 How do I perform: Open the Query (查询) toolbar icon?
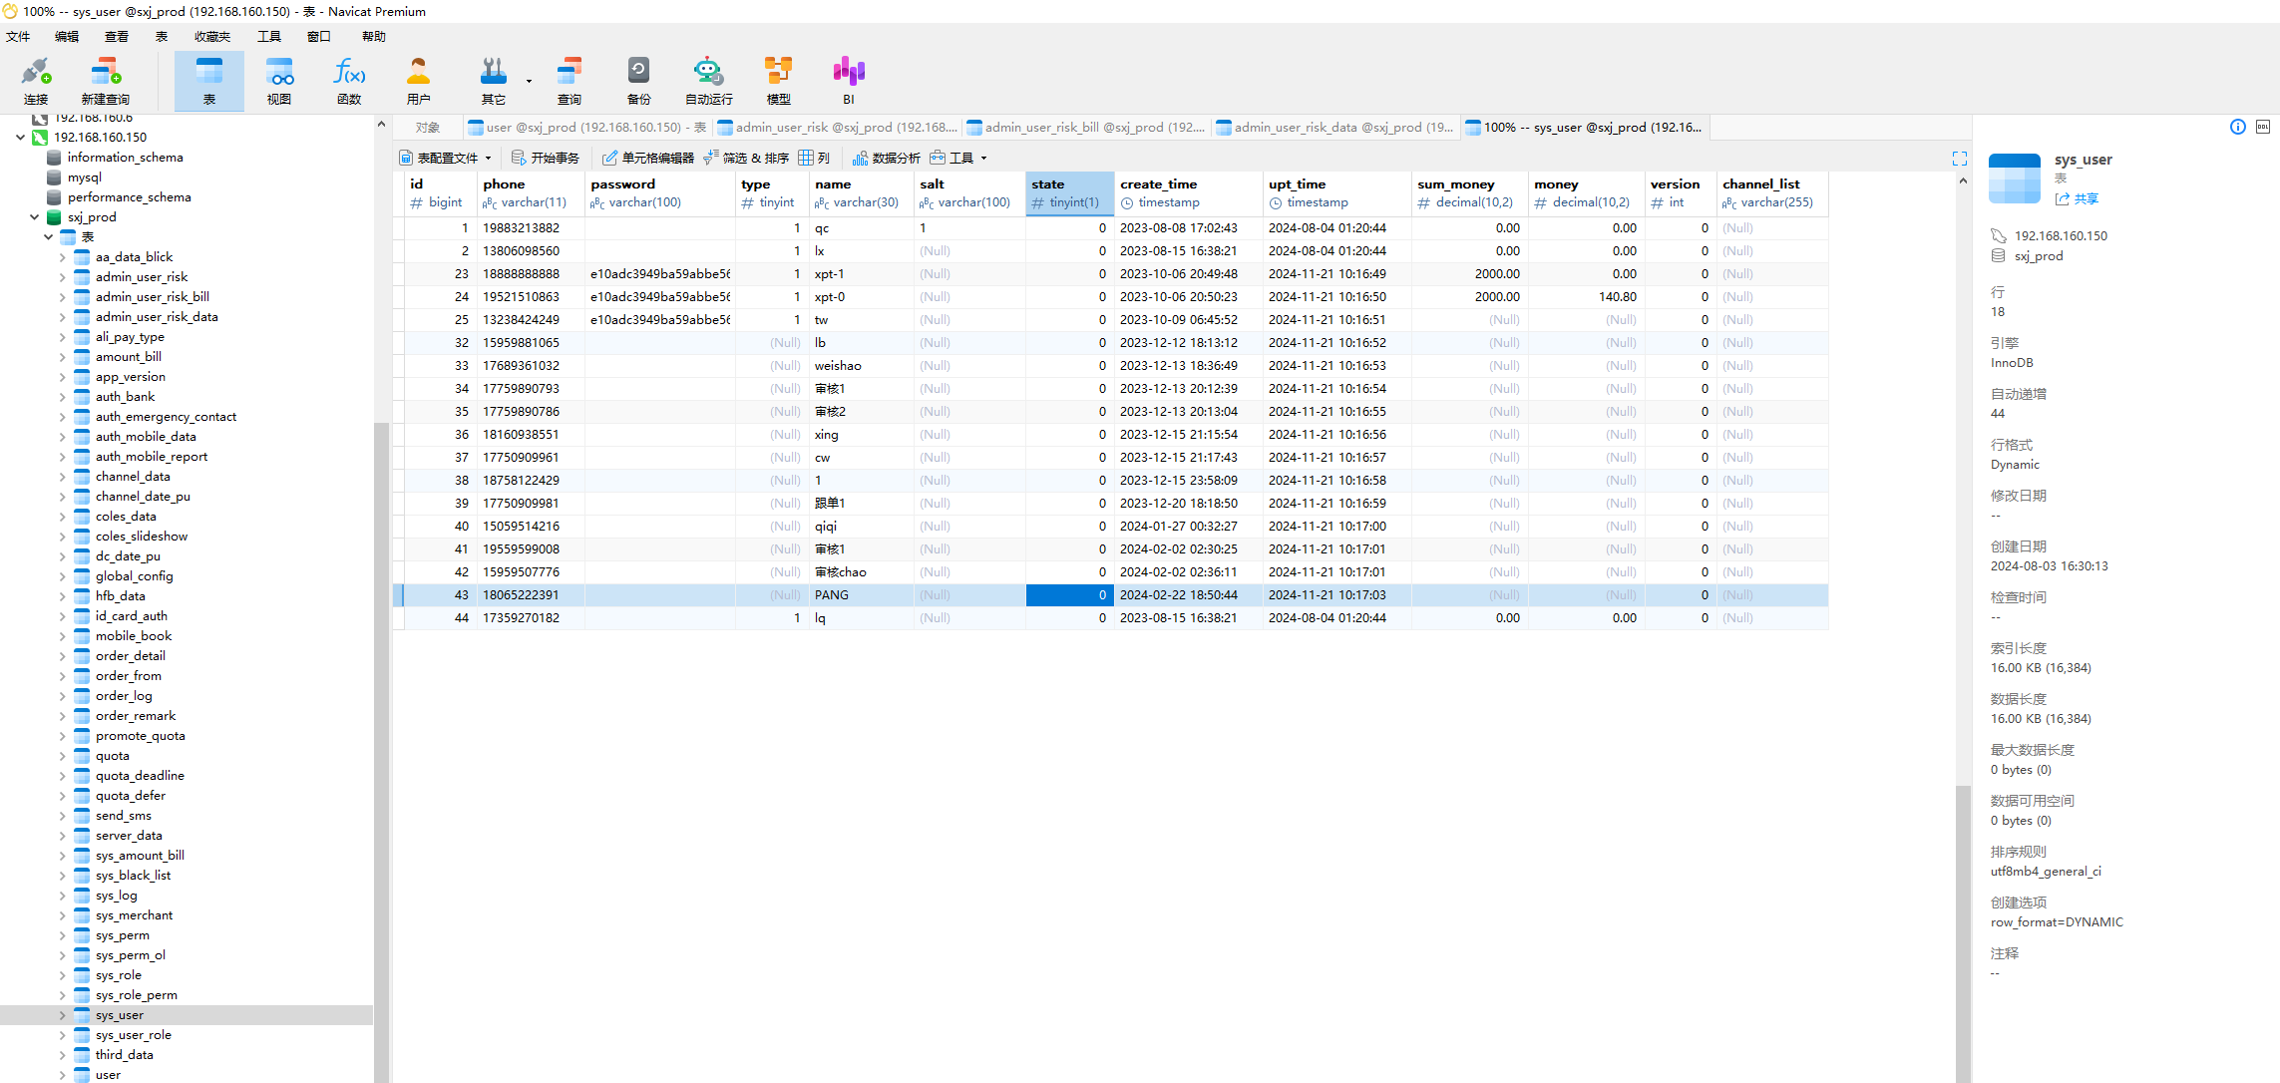coord(570,81)
